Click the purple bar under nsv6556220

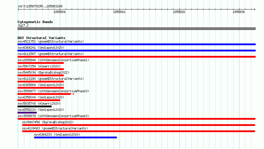(x=27, y=113)
